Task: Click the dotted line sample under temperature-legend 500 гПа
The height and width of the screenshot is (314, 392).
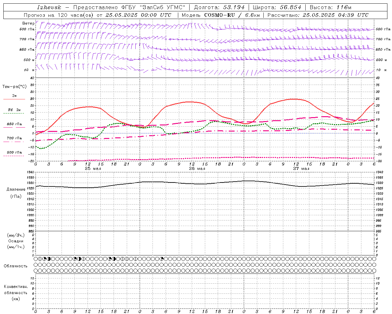Action: [x=13, y=156]
